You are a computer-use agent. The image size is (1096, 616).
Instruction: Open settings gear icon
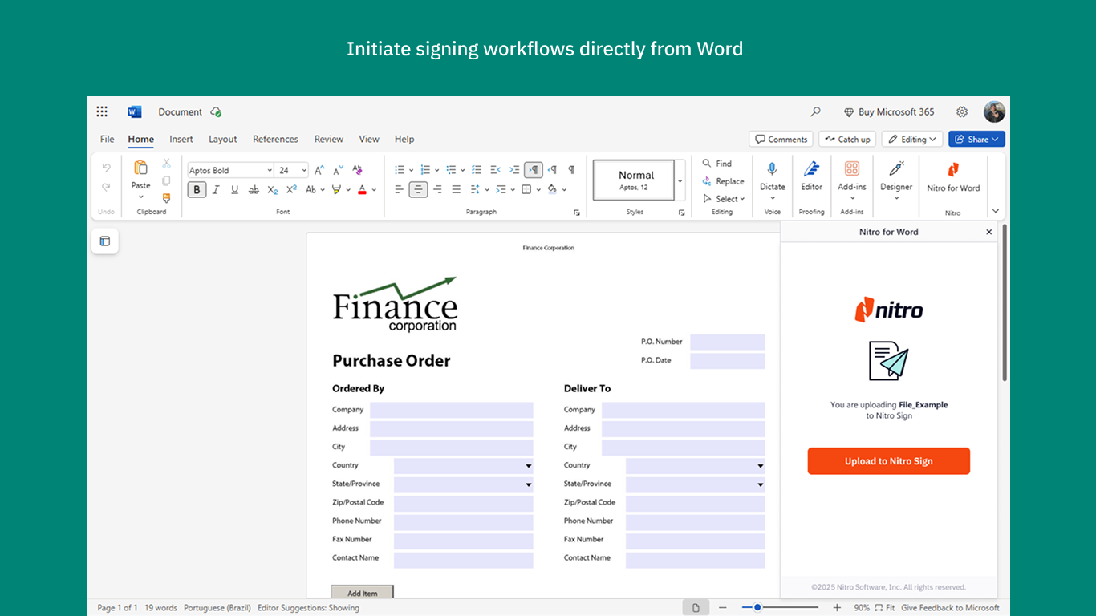962,111
